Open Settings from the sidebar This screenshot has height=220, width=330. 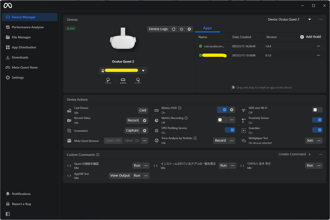18,78
